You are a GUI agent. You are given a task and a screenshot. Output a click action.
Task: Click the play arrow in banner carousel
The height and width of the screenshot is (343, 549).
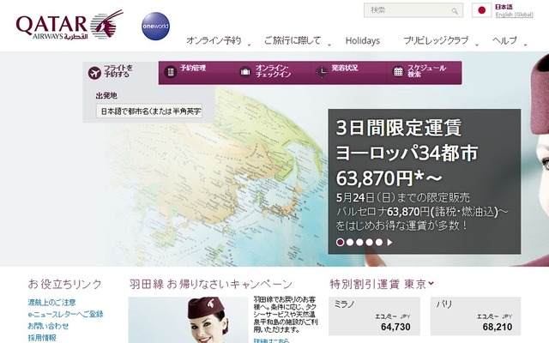(389, 242)
